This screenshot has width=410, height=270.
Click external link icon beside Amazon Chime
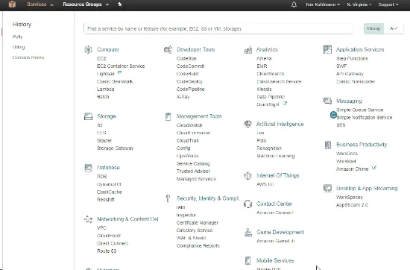pos(374,168)
